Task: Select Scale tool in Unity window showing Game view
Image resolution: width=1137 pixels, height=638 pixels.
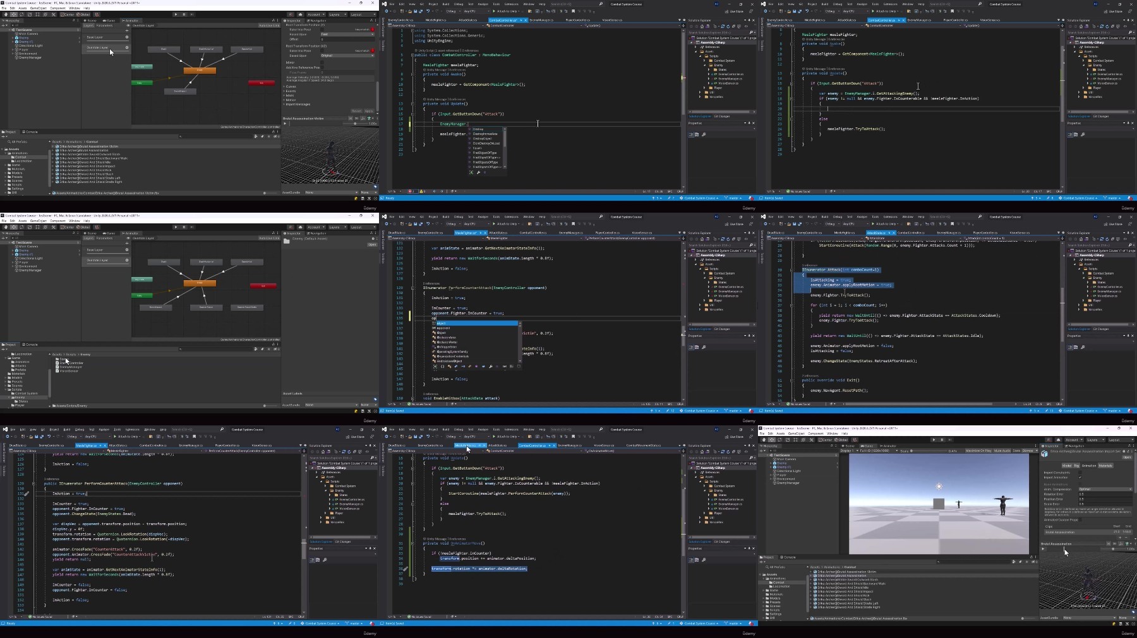Action: point(788,440)
